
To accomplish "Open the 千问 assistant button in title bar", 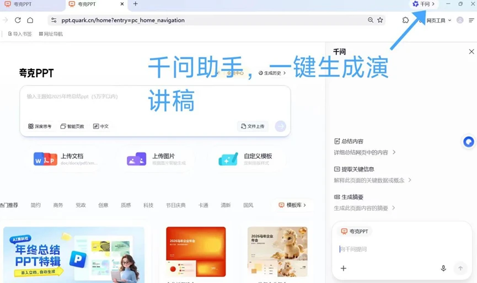I will coord(423,4).
